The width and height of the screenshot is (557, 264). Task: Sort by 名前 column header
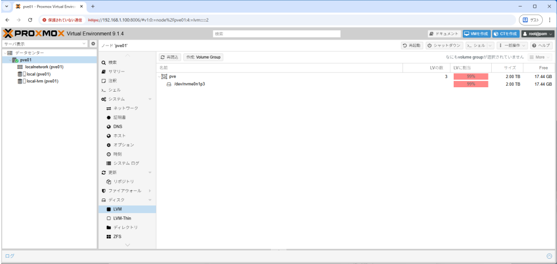click(x=280, y=68)
